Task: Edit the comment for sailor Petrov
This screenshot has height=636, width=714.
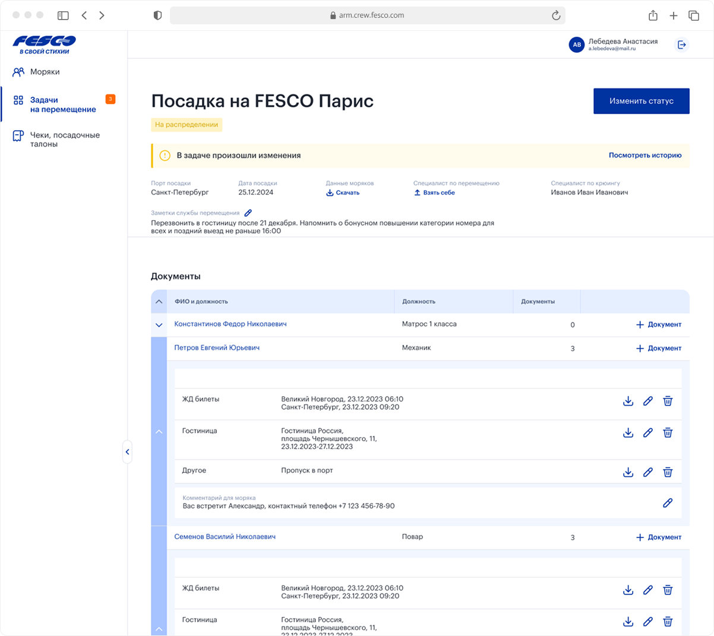Action: pos(668,503)
